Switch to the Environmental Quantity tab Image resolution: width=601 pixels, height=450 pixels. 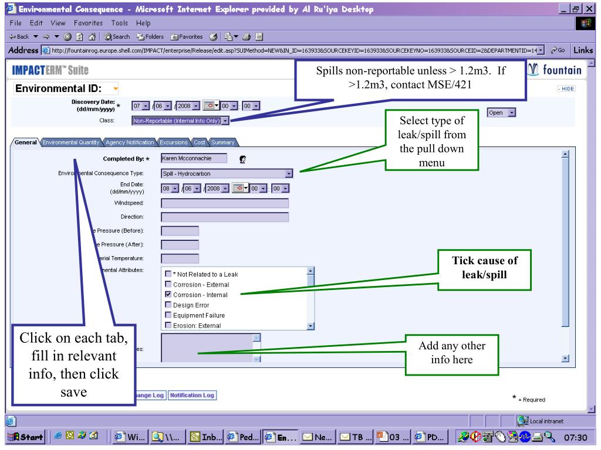pyautogui.click(x=71, y=142)
